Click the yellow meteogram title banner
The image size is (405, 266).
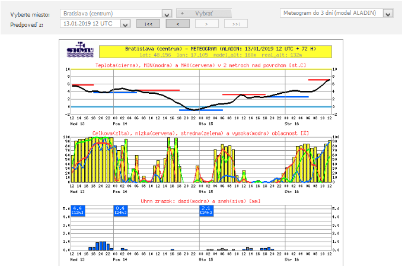[215, 52]
